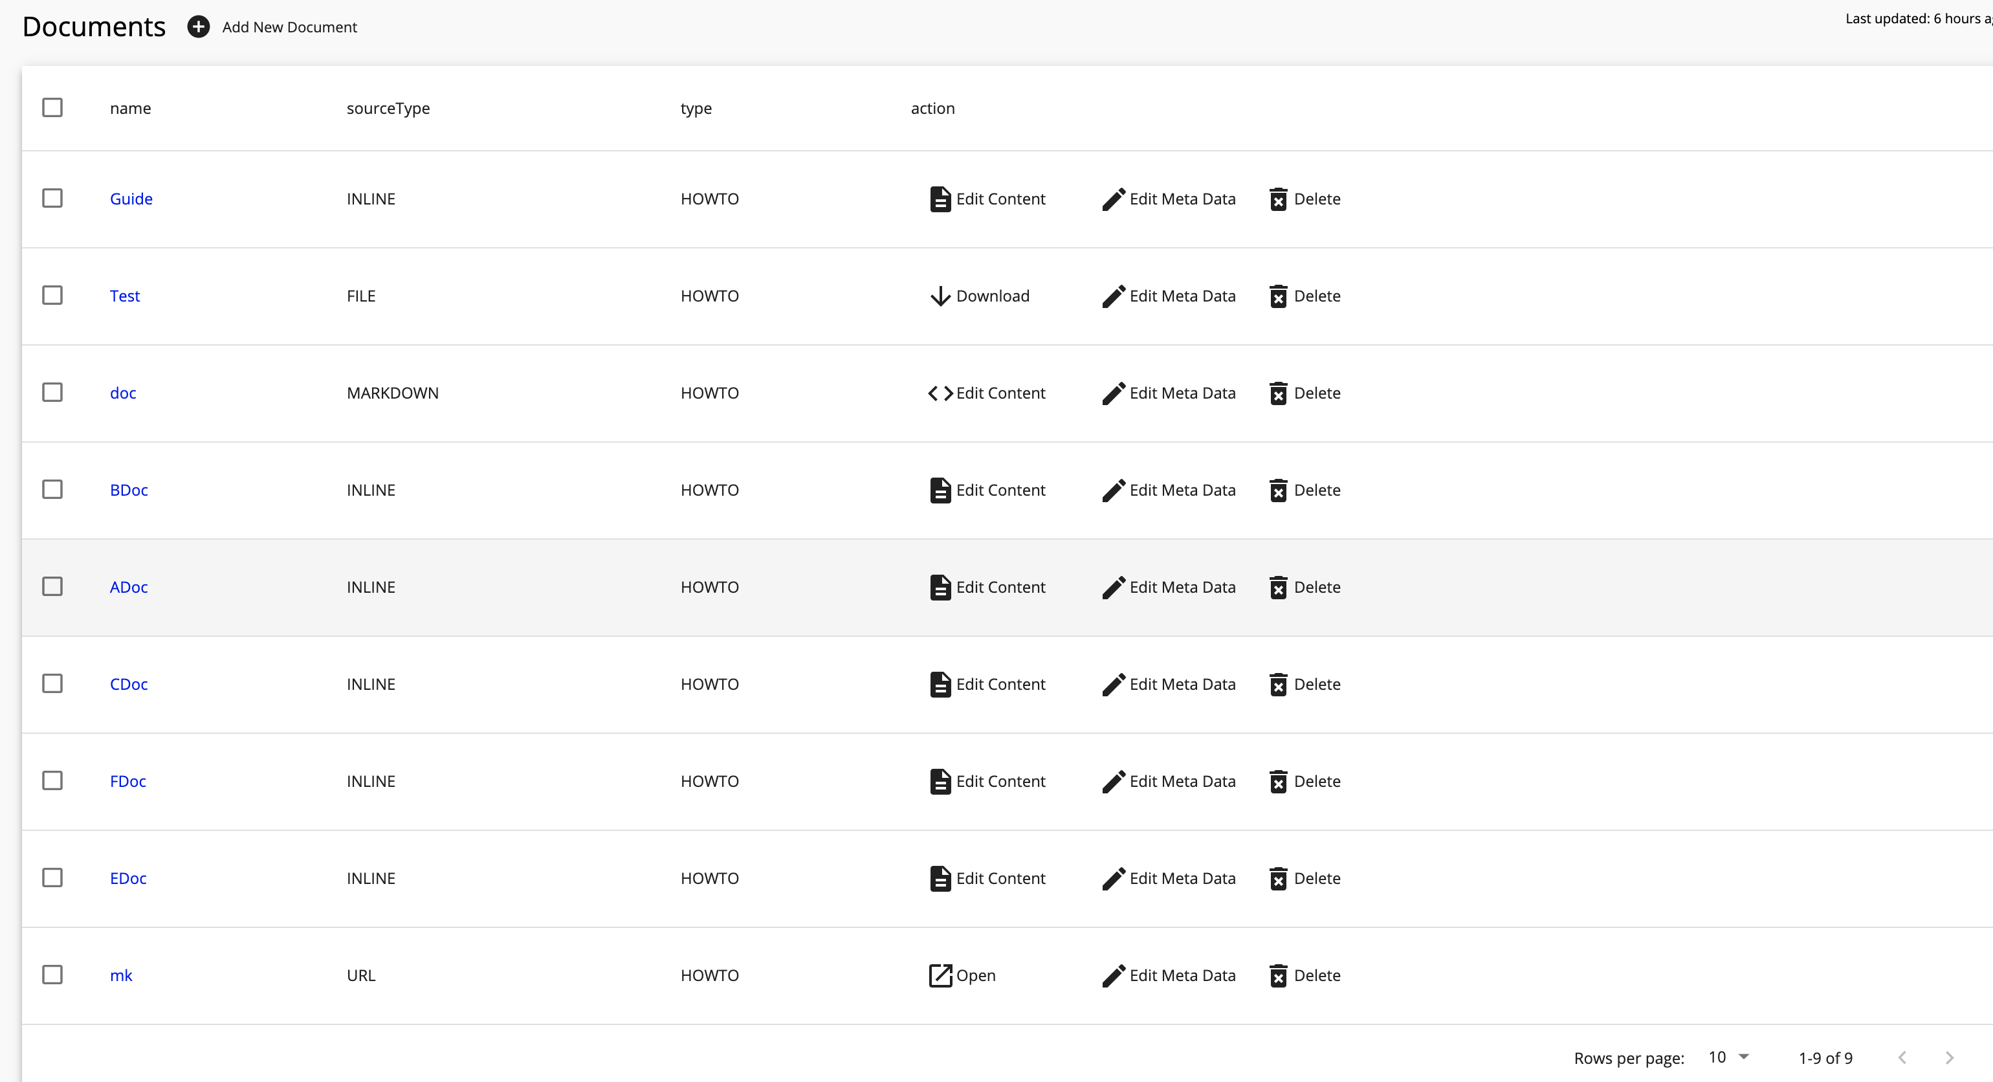Click the Download icon for Test
Viewport: 1993px width, 1082px height.
(940, 296)
